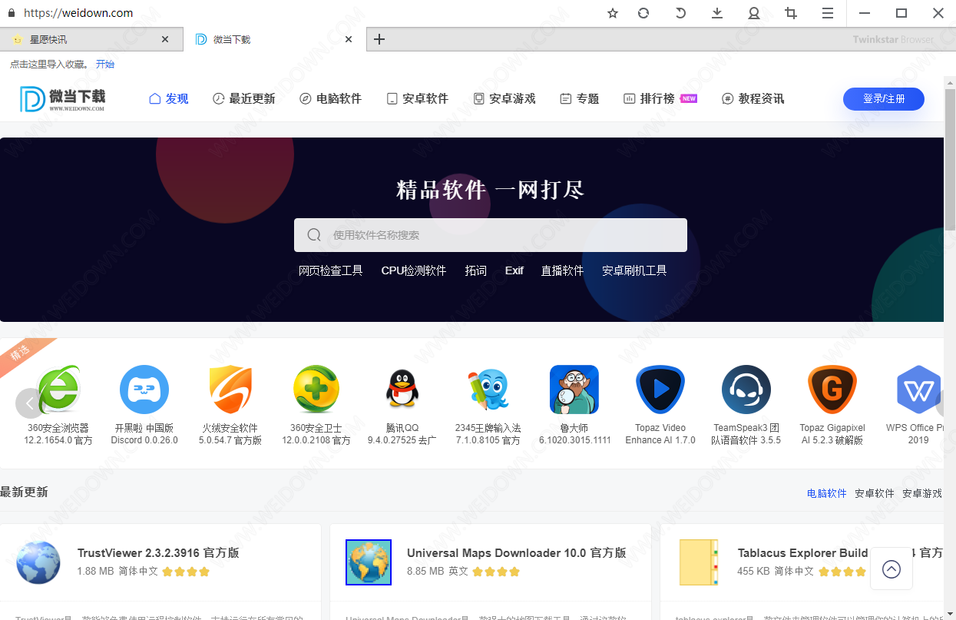Click the 火绒安全软件 shield icon
The image size is (956, 620).
[x=230, y=390]
